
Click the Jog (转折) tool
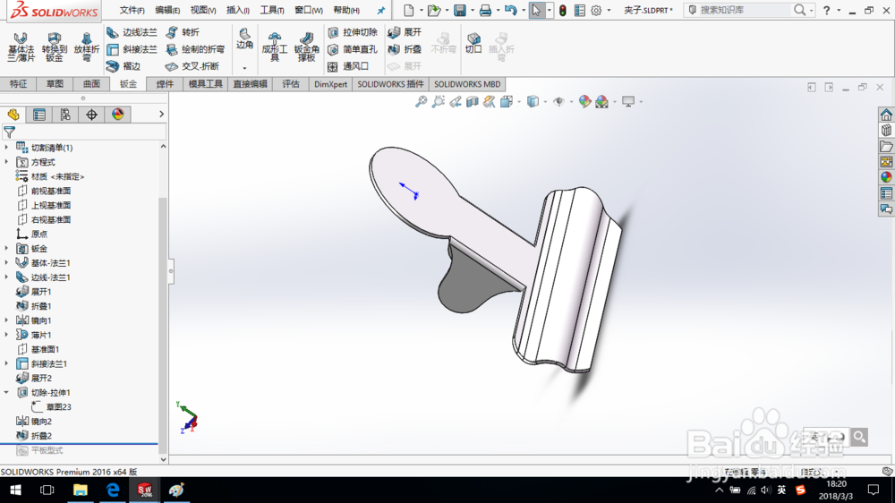tap(183, 32)
